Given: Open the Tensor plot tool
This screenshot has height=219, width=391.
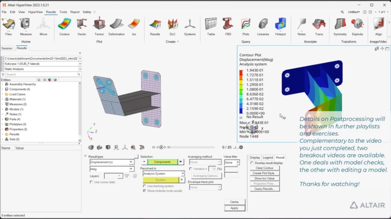Looking at the screenshot, I should click(99, 27).
